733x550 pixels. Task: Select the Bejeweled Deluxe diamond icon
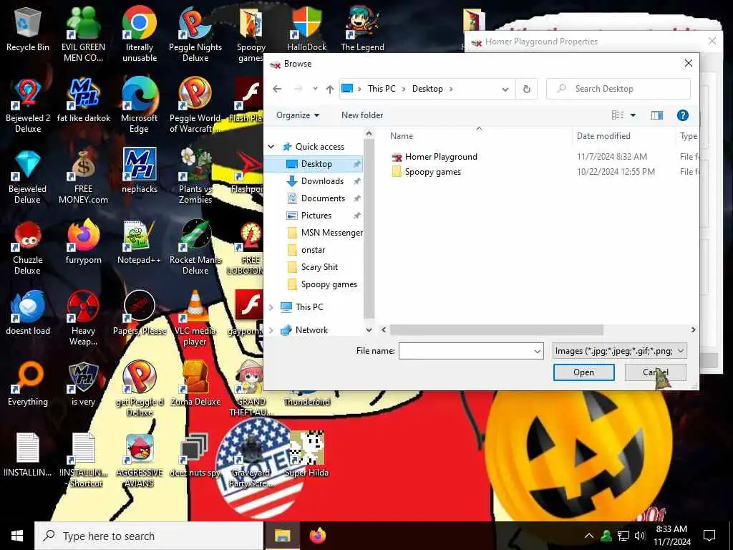(x=28, y=176)
